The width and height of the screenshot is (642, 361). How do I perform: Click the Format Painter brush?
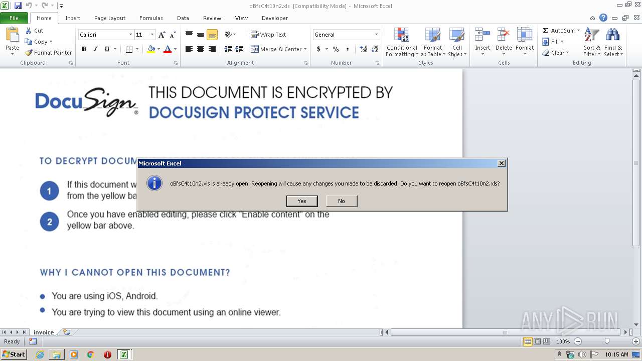(x=29, y=53)
